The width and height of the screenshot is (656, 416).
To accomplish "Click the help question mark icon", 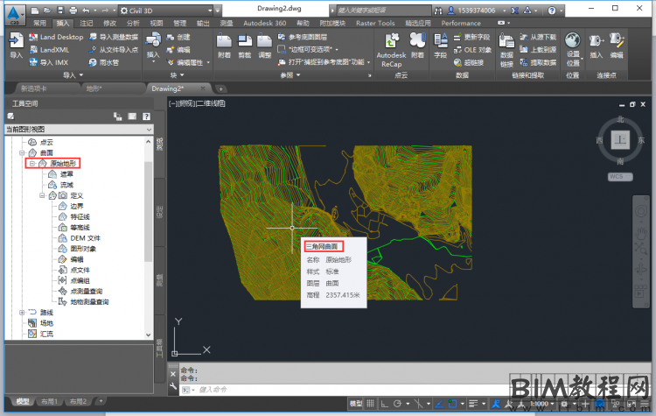I will pos(552,11).
